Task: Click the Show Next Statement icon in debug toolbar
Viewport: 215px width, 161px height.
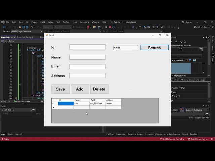Action: click(x=118, y=27)
